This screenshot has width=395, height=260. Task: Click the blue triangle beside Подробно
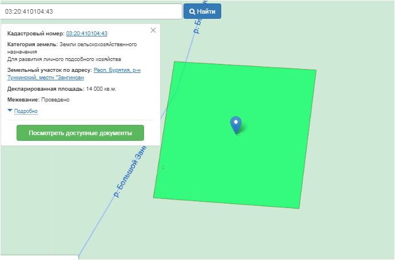pyautogui.click(x=10, y=111)
